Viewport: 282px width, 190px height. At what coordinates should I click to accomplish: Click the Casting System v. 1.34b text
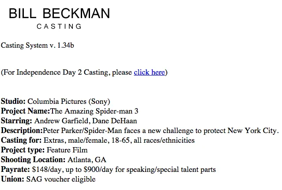[x=38, y=45]
